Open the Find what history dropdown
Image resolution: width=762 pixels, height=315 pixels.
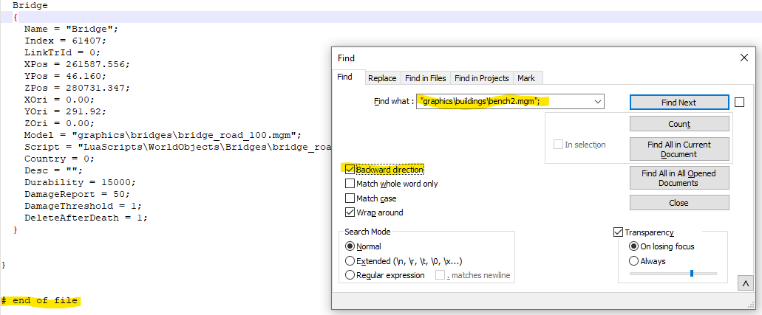pyautogui.click(x=596, y=102)
